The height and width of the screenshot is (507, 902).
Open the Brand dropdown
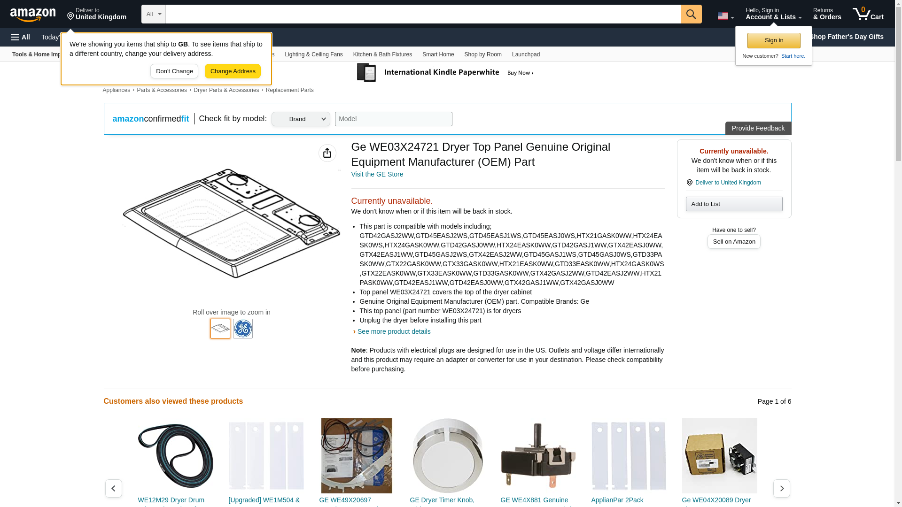(x=301, y=119)
